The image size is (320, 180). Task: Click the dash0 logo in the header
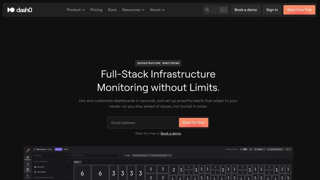pyautogui.click(x=20, y=10)
